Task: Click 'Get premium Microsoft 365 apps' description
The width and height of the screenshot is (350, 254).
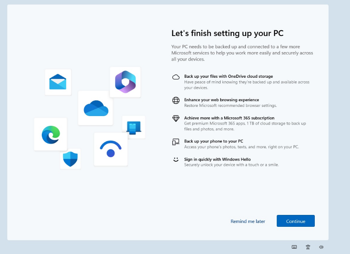Action: pyautogui.click(x=245, y=126)
